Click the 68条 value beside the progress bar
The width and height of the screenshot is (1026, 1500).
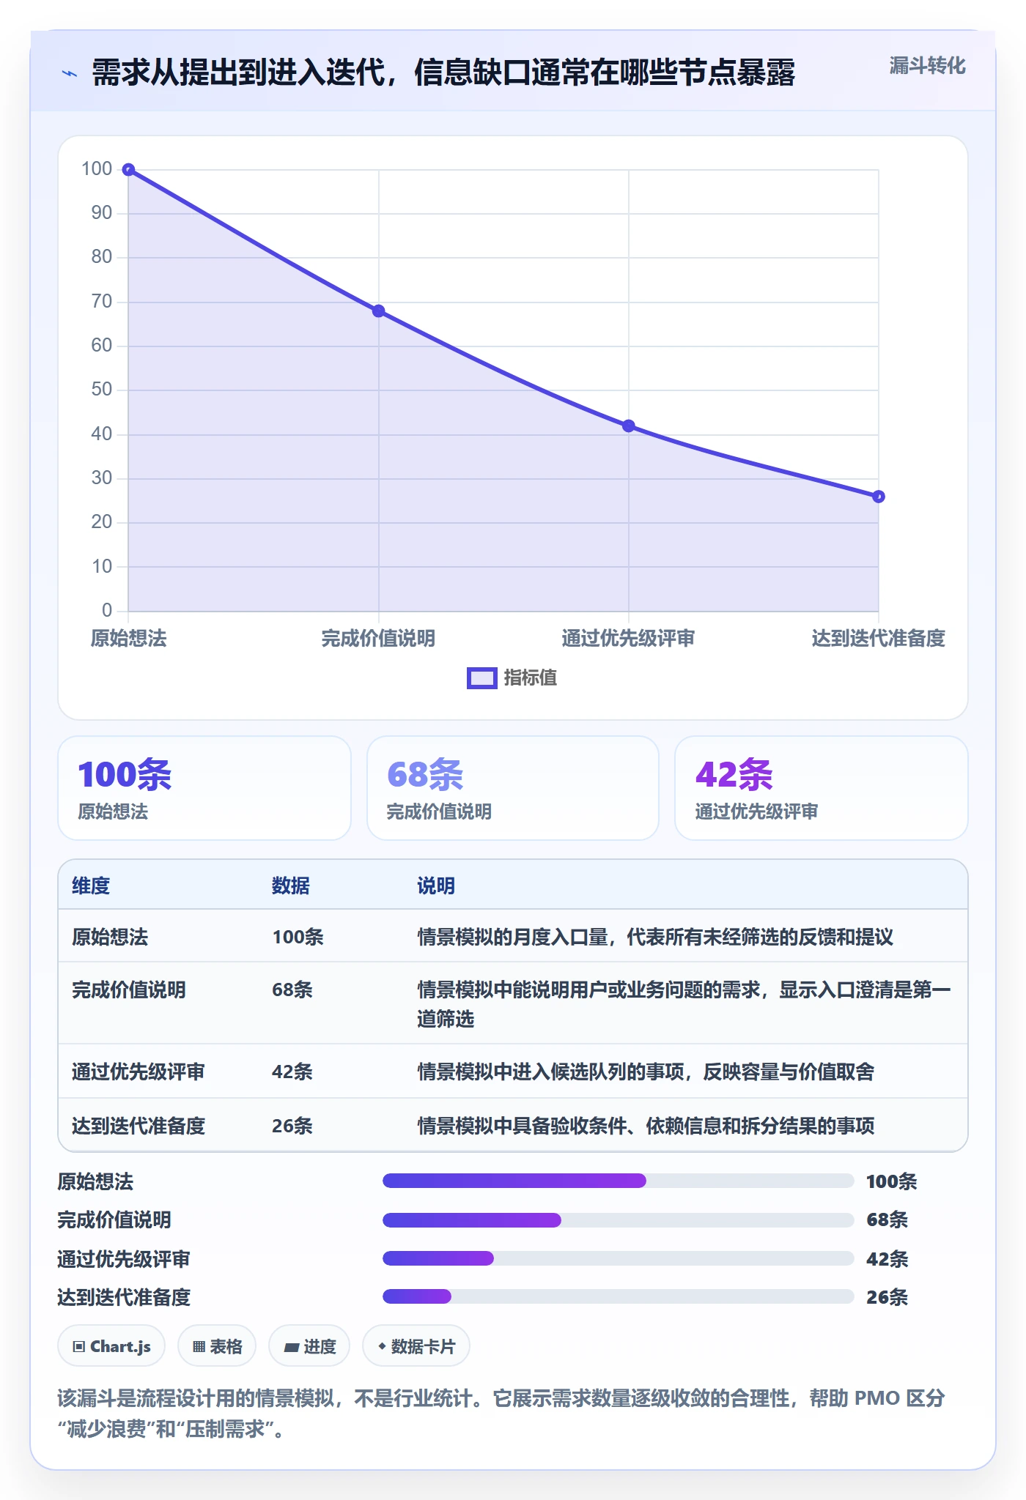coord(887,1219)
